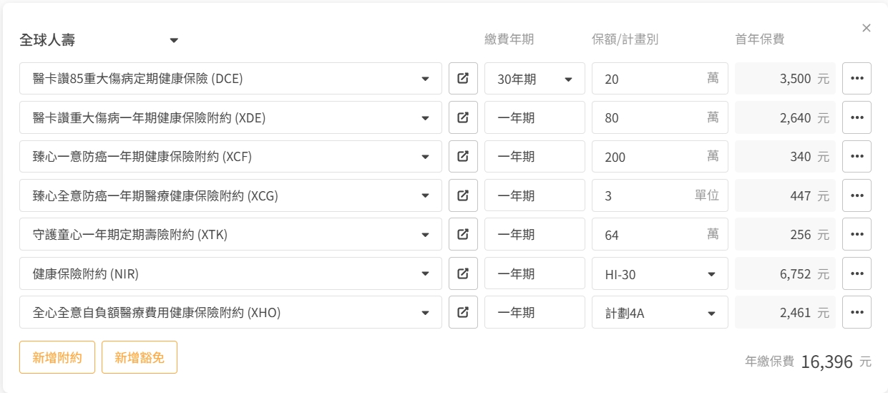Open more options for the XHO row
888x393 pixels.
(x=857, y=312)
